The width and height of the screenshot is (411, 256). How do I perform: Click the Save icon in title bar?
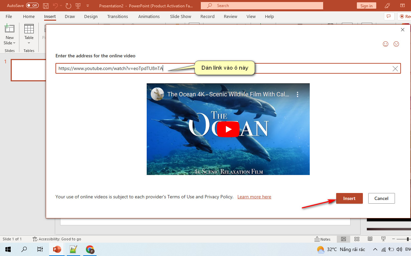tap(46, 6)
